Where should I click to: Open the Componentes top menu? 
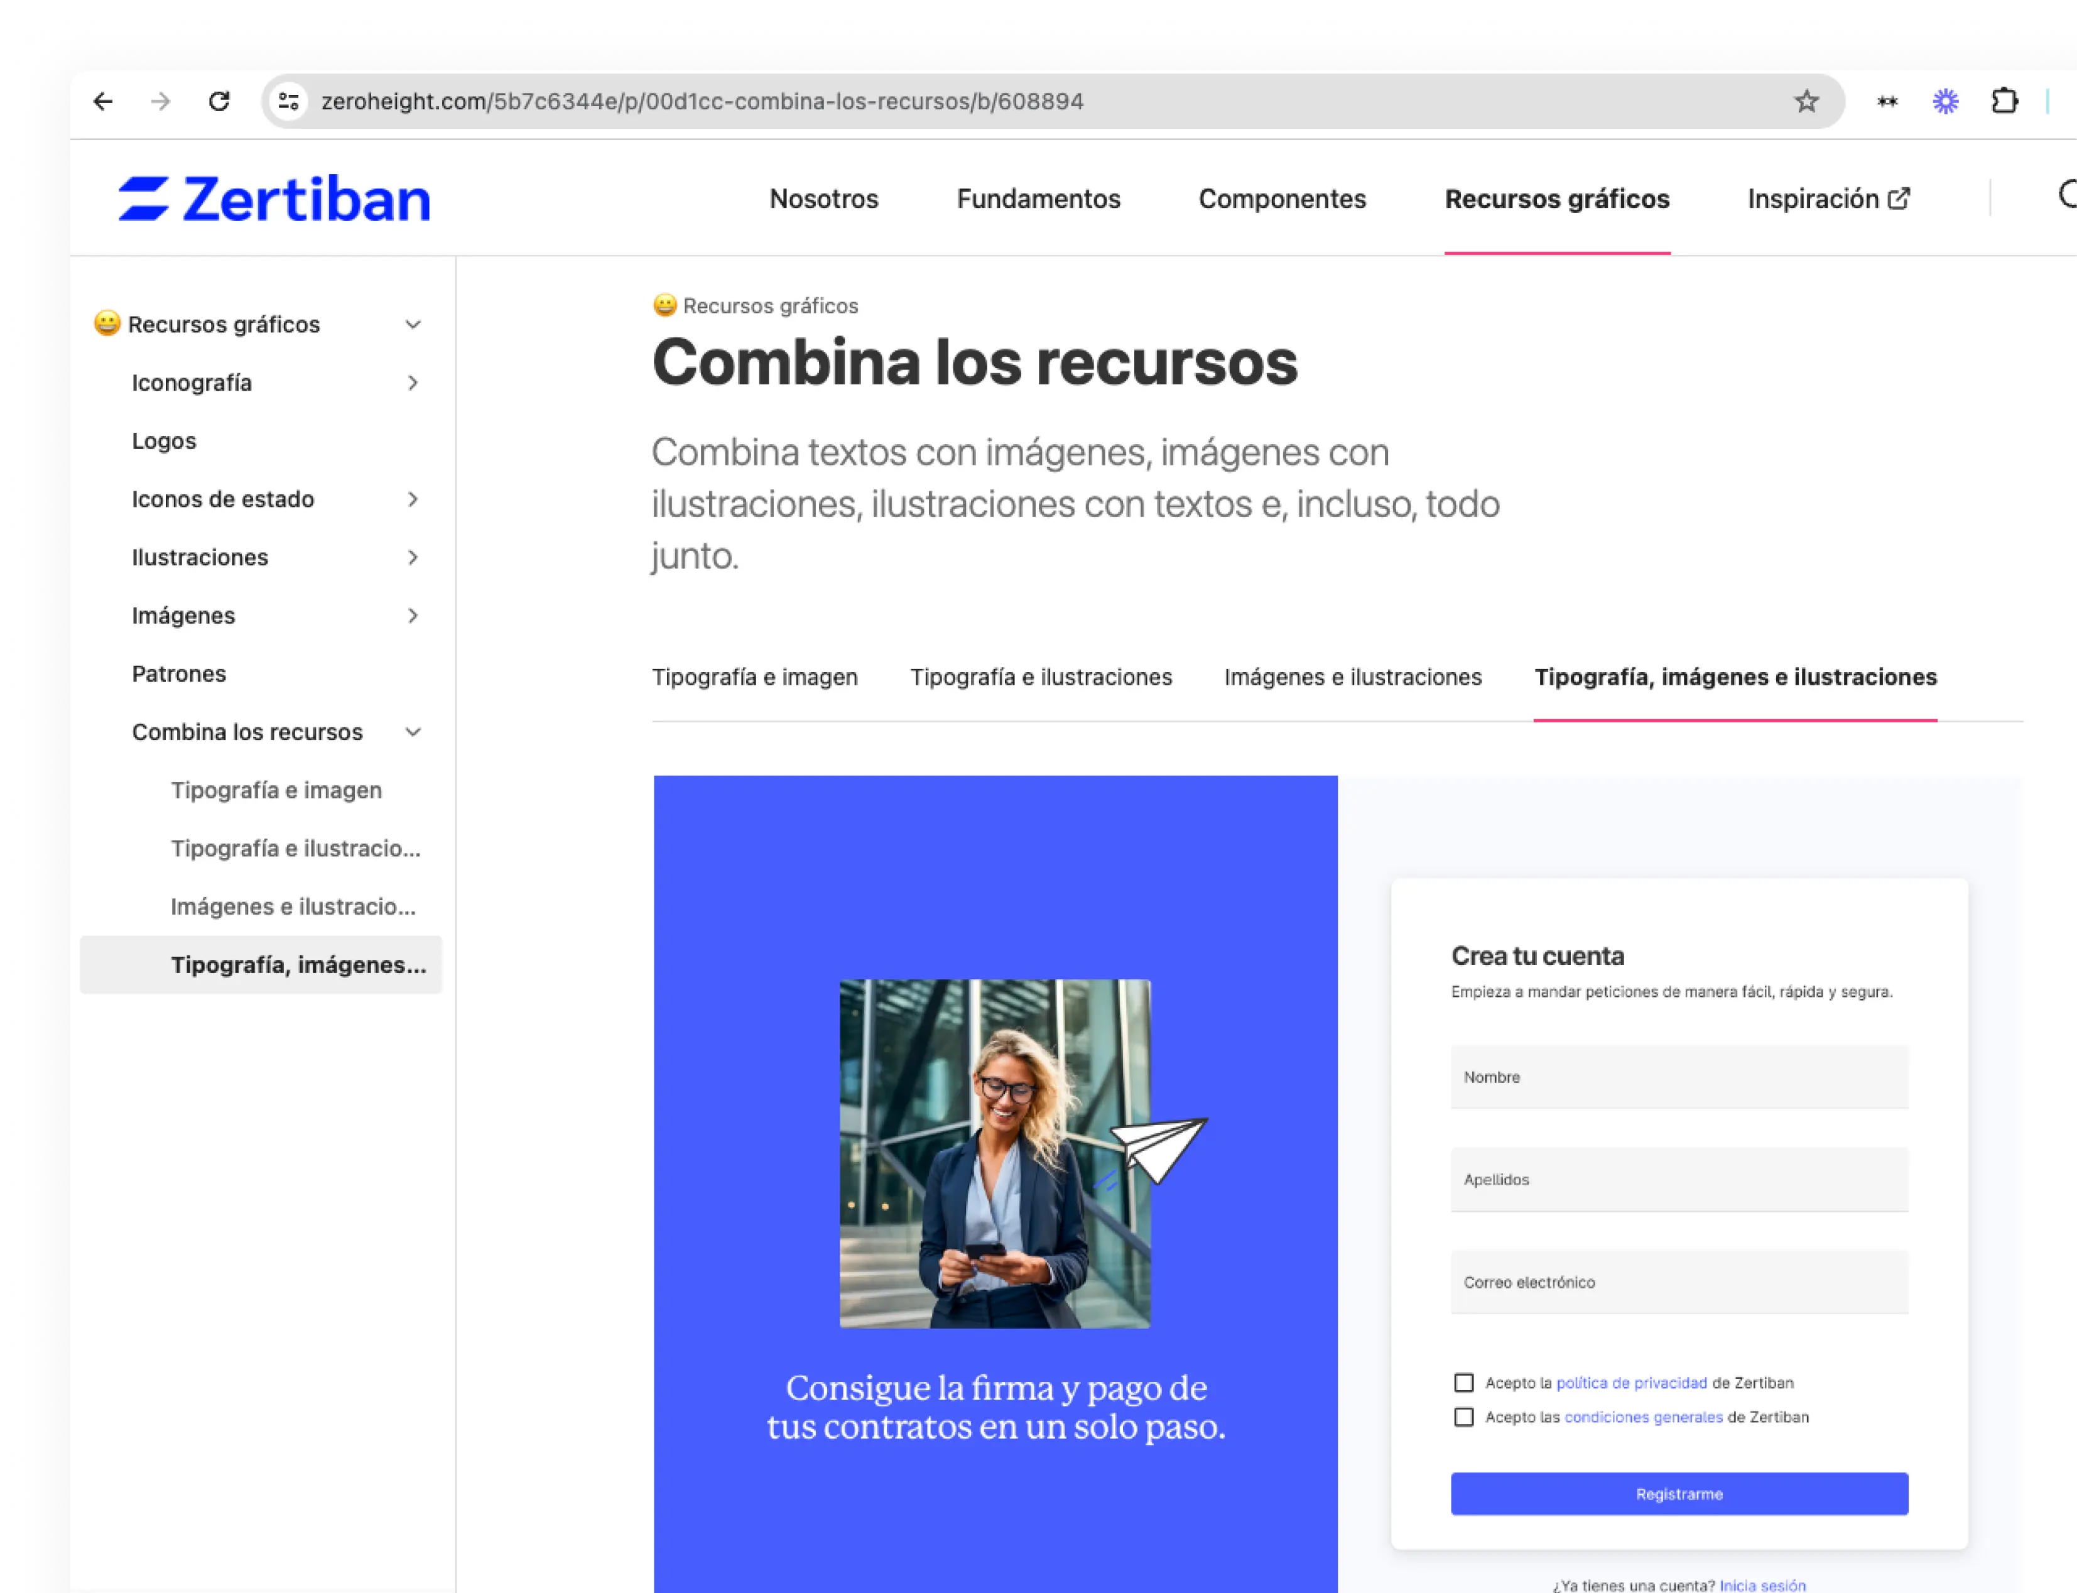[x=1282, y=199]
